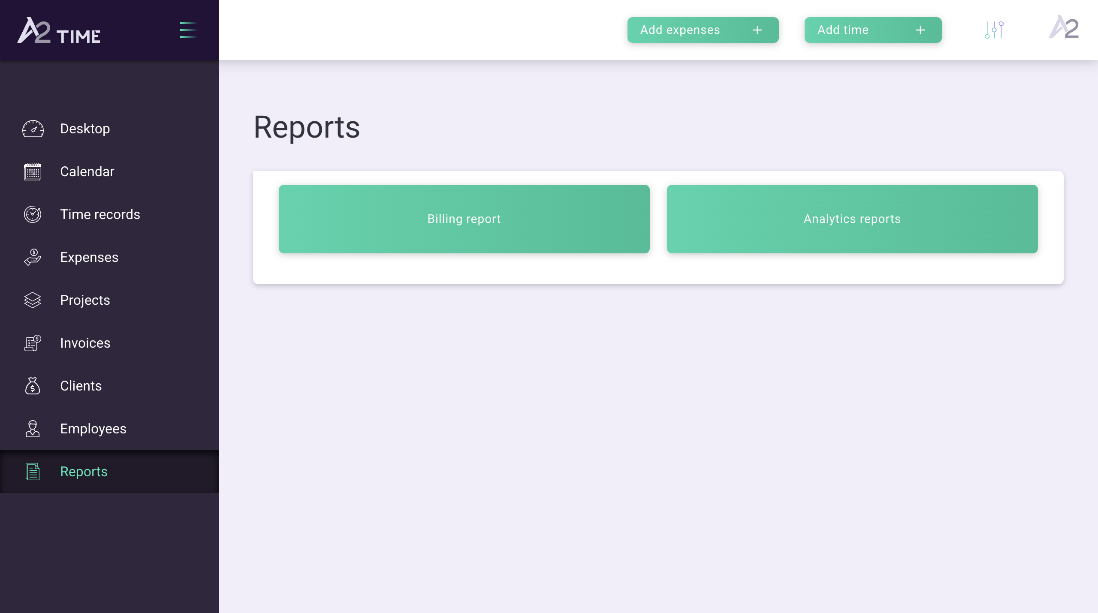This screenshot has width=1098, height=613.
Task: Click the Reports page heading
Action: (x=307, y=127)
